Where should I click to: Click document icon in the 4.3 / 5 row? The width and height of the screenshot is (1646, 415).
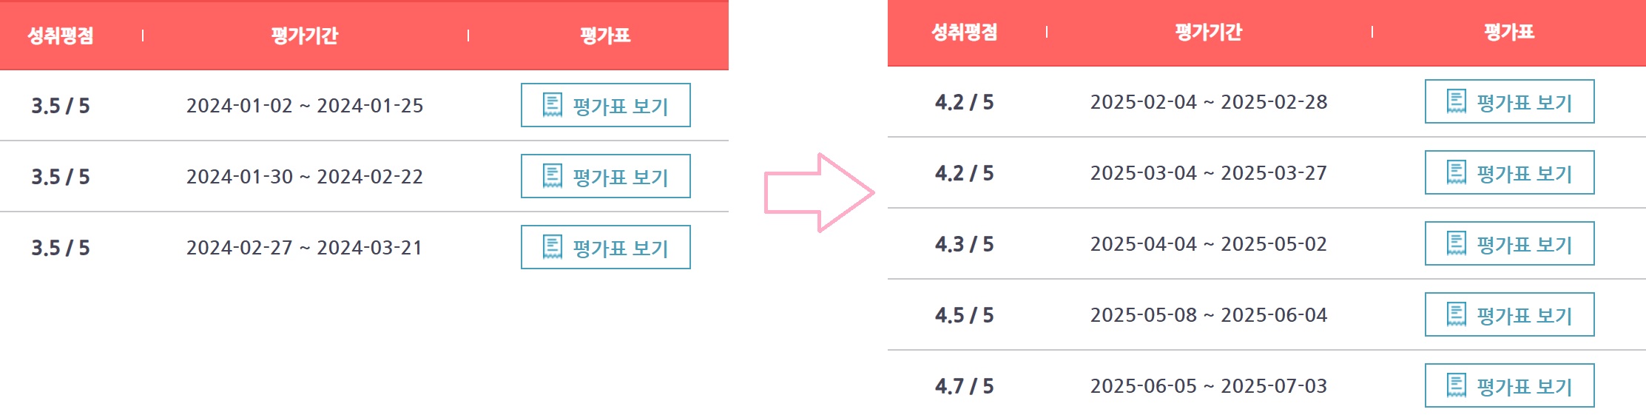click(x=1456, y=243)
